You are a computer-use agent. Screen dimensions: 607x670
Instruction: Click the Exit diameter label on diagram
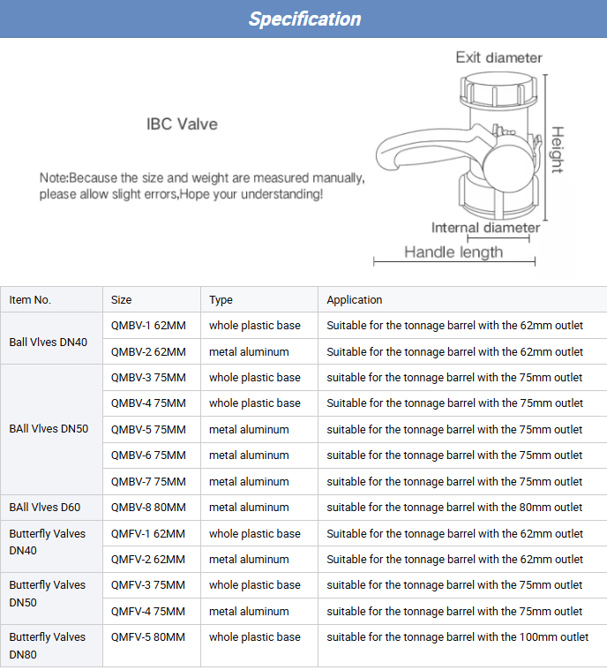[498, 57]
